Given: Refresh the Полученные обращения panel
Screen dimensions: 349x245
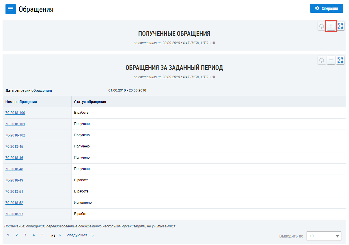Looking at the screenshot, I should coord(322,26).
